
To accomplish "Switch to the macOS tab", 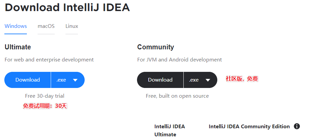I will click(x=46, y=26).
